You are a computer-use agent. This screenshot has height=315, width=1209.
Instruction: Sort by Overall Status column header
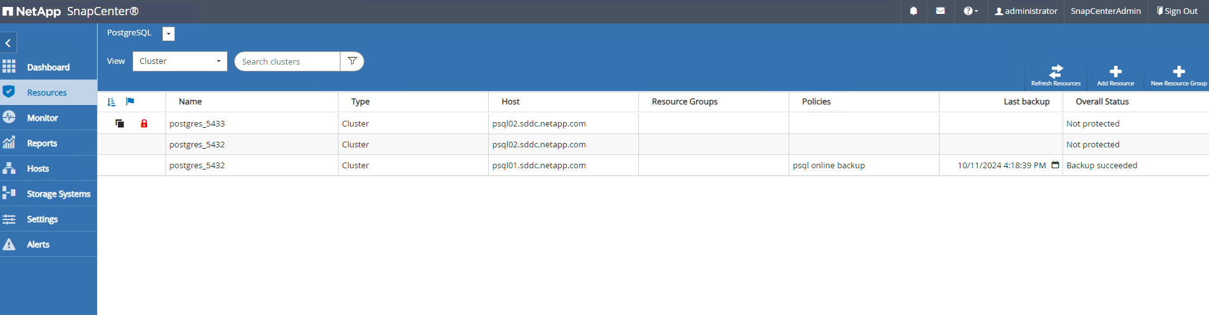(x=1102, y=101)
